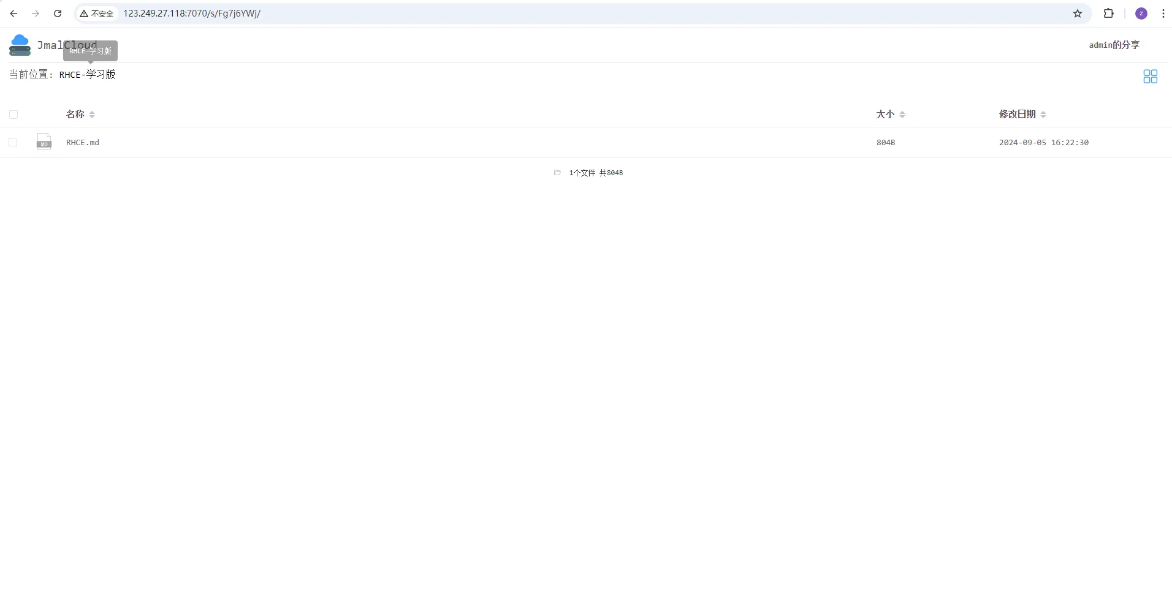Click the 当前位置 label
1172x612 pixels.
pos(31,74)
